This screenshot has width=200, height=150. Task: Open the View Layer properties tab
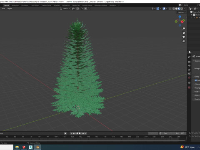pos(189,70)
